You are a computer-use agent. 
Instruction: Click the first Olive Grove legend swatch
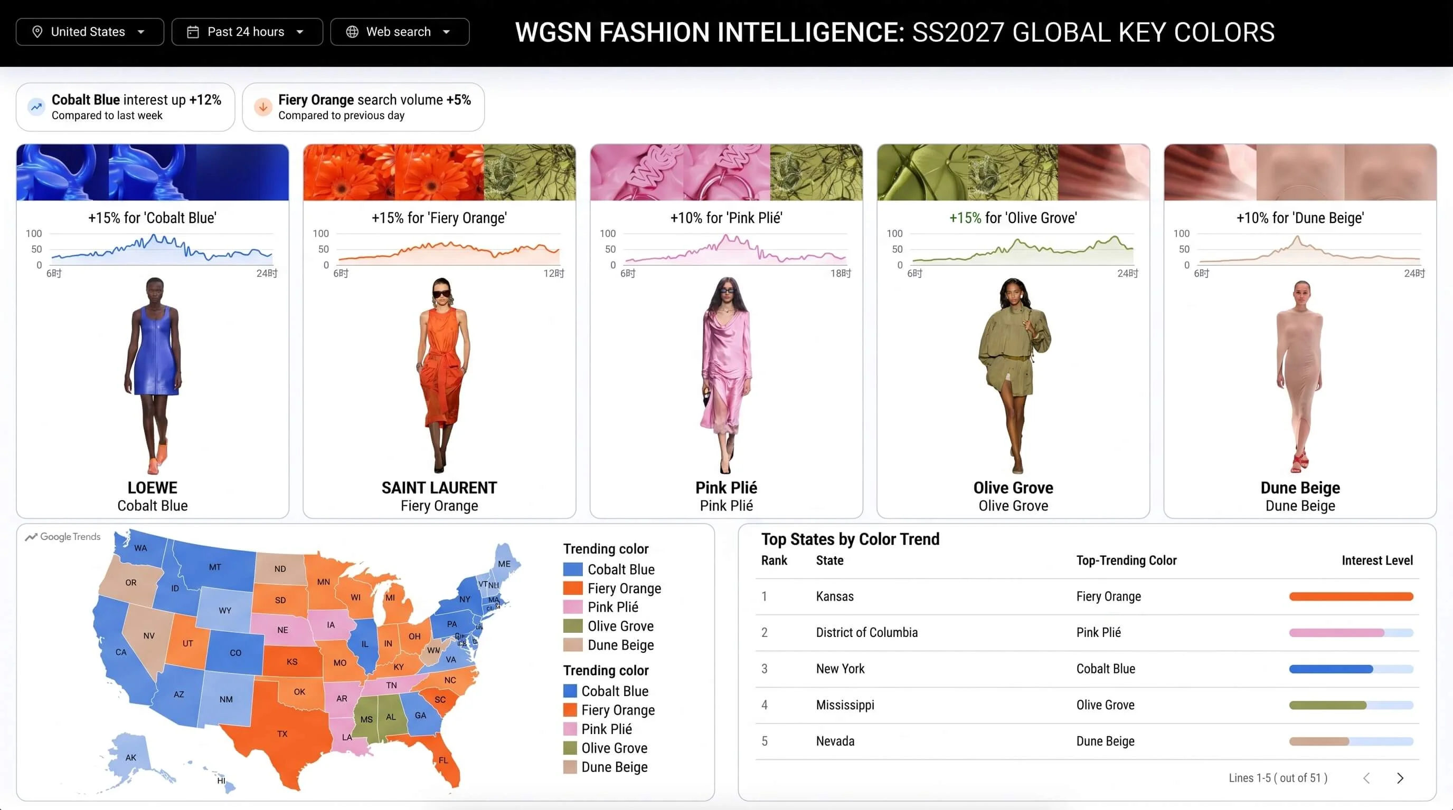[572, 626]
